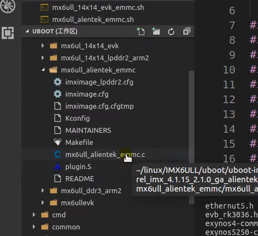The image size is (258, 236).
Task: Select the mx6ull_ddr3_arm2 folder name
Action: coord(91,191)
